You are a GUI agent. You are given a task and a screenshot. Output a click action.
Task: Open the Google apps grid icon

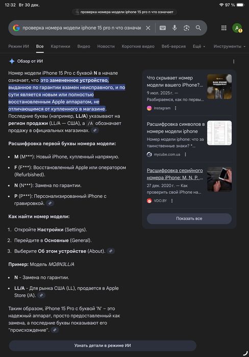224,28
